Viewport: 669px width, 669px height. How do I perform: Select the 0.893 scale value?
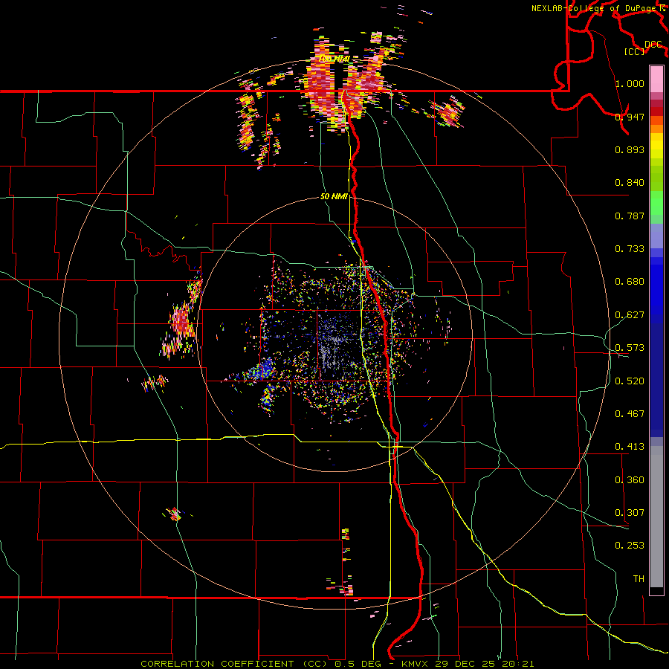pos(630,149)
